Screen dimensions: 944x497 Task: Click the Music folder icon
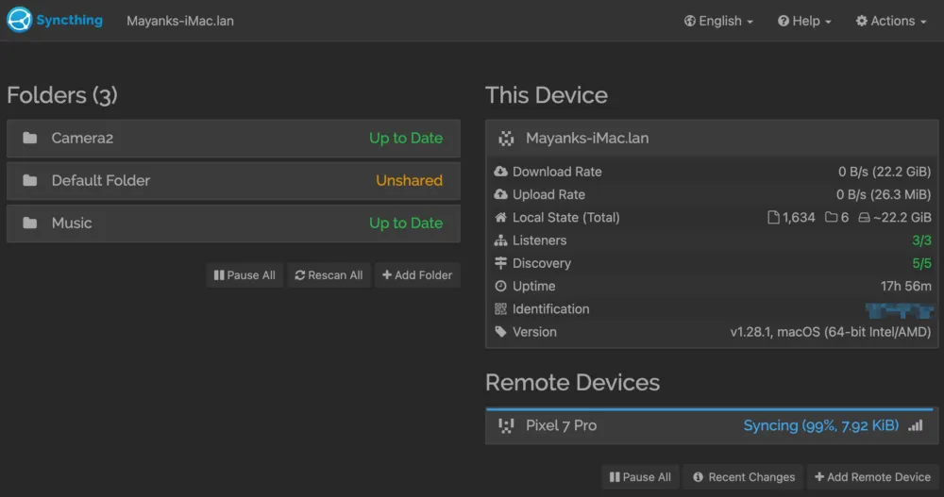29,224
